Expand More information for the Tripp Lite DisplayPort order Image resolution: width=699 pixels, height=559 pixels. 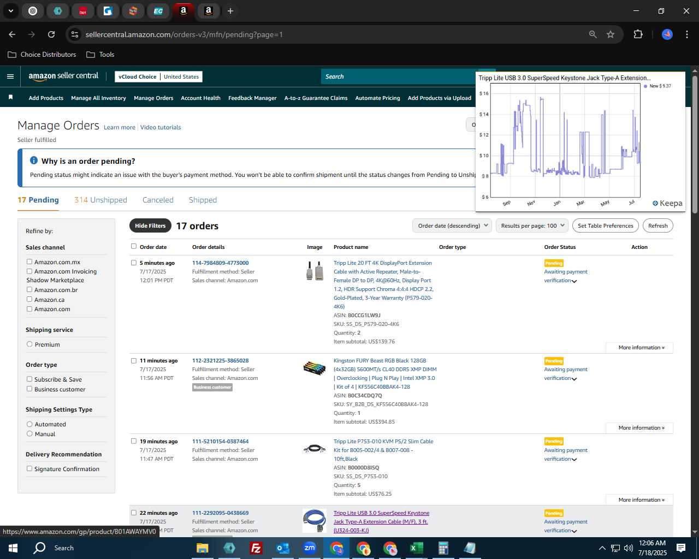(x=639, y=348)
